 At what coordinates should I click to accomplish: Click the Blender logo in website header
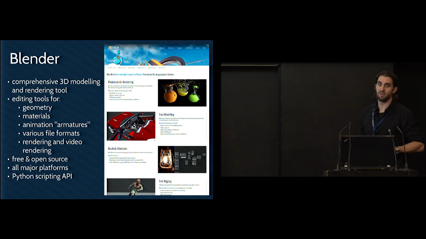coord(114,47)
